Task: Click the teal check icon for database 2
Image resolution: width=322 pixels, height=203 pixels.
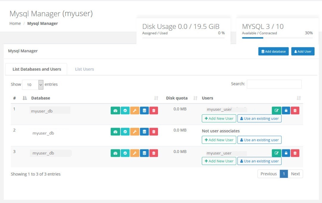Action: pyautogui.click(x=125, y=132)
